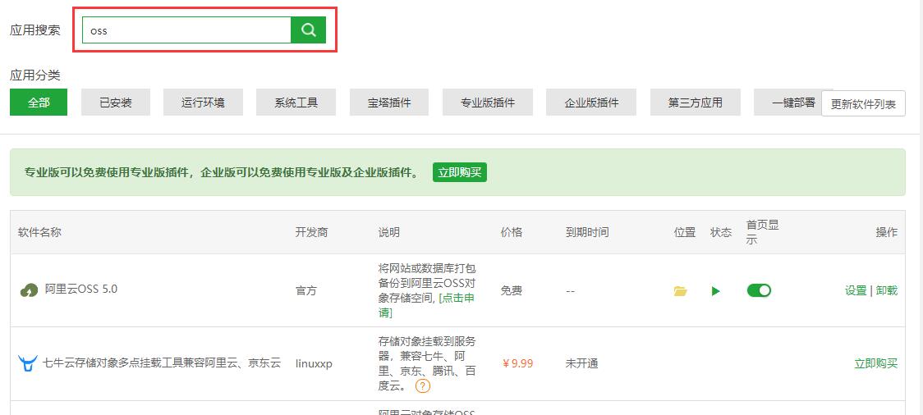Open the 阿里云OSS folder location icon
This screenshot has width=923, height=415.
point(680,291)
